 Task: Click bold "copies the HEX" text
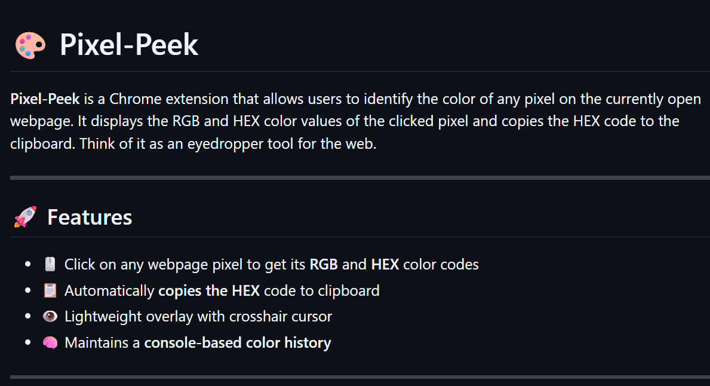[209, 291]
